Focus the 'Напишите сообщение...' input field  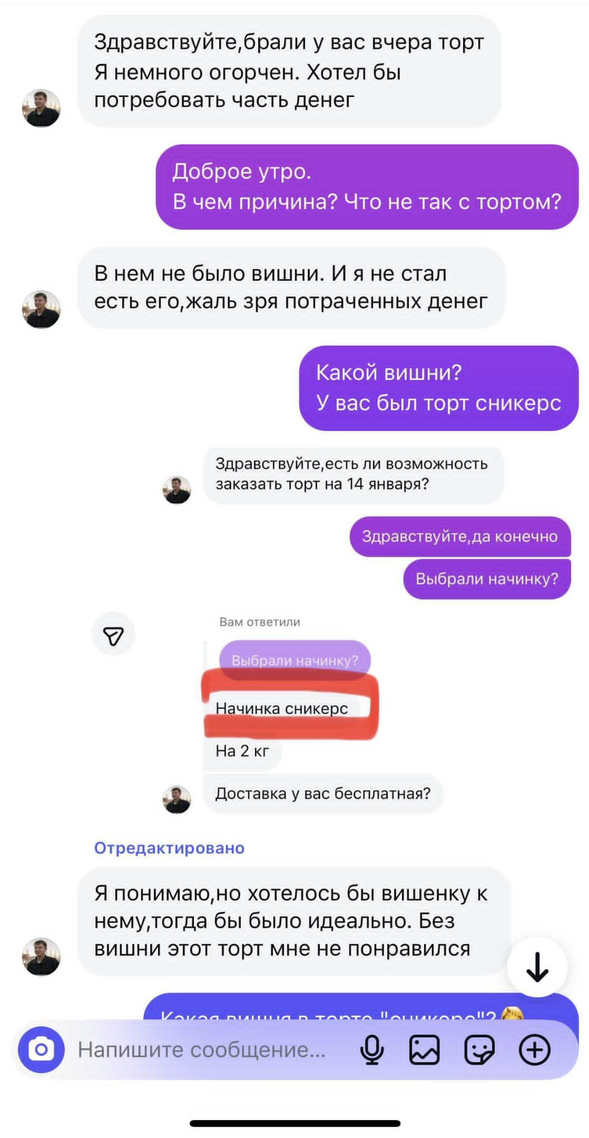211,1049
